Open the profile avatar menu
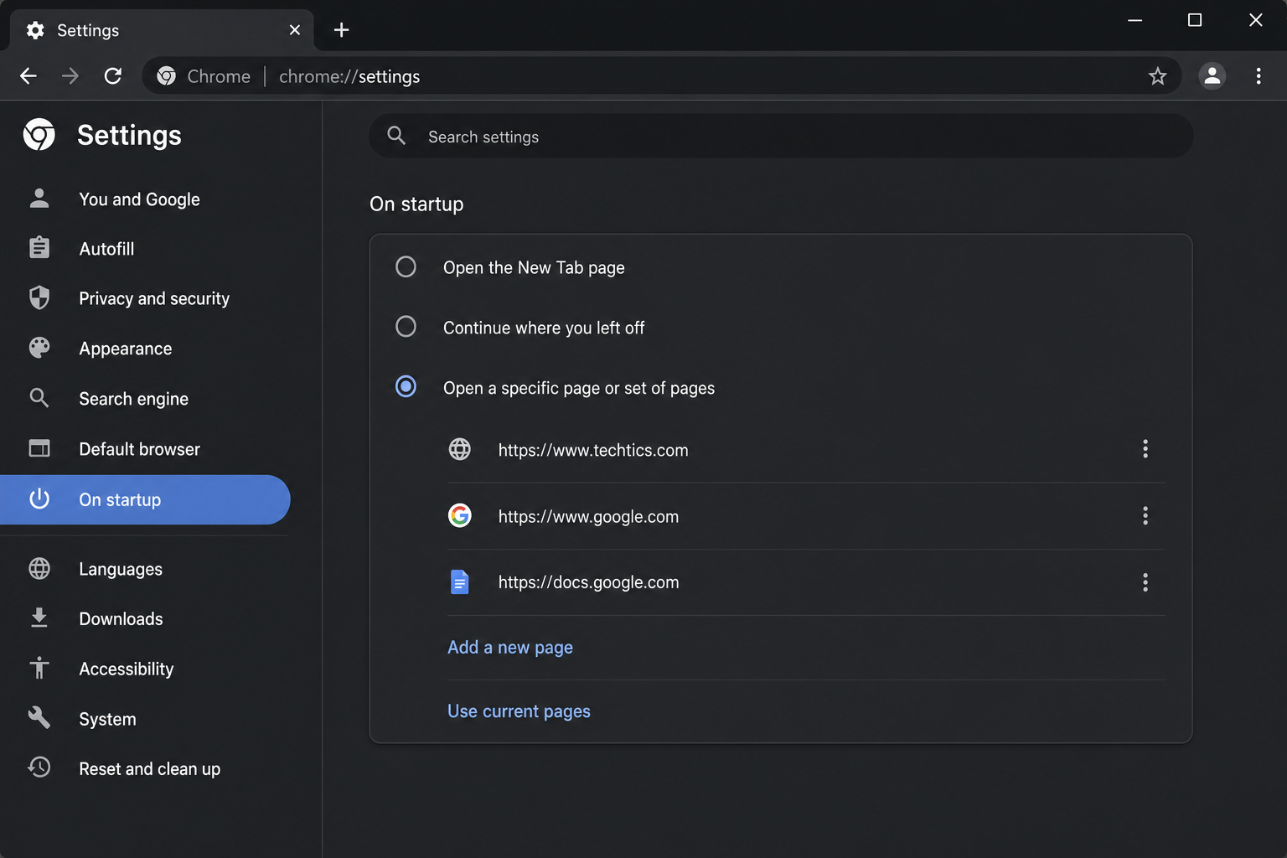 tap(1212, 76)
